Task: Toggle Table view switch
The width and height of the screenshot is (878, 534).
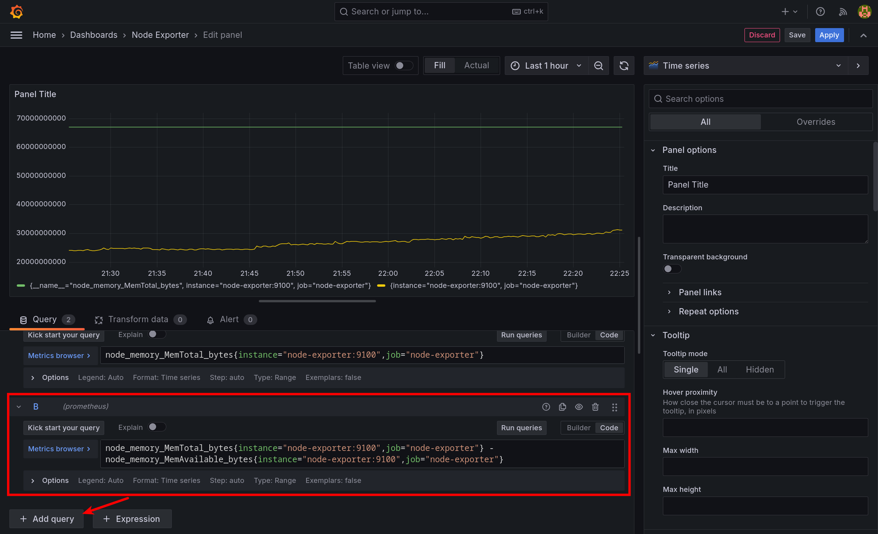Action: (x=404, y=66)
